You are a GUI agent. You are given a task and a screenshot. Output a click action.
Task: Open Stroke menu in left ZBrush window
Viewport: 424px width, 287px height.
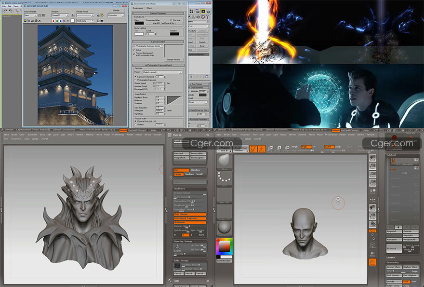(147, 135)
